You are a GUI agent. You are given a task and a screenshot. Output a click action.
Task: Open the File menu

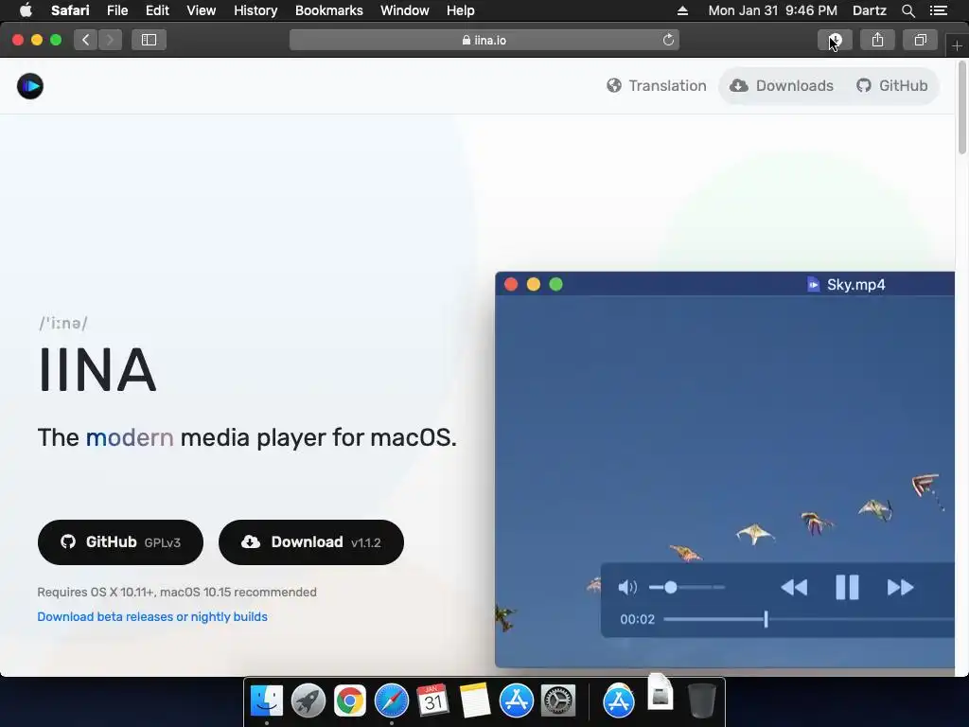click(116, 10)
